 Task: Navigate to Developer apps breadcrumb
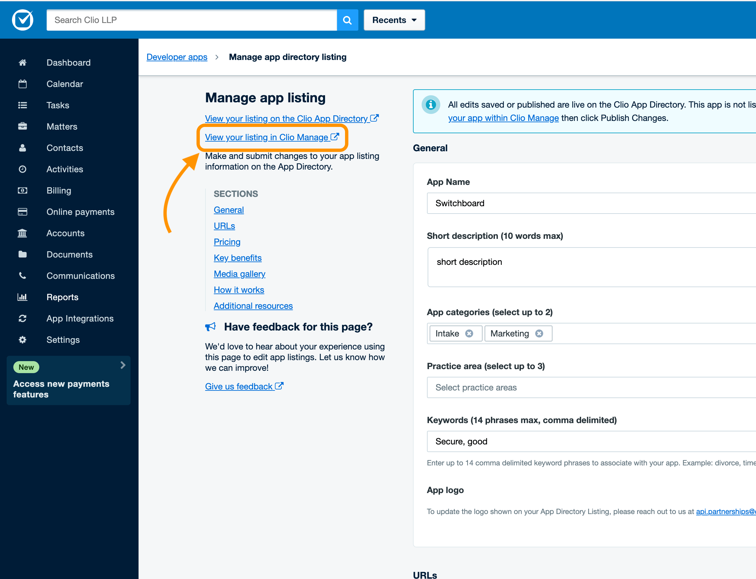click(177, 57)
